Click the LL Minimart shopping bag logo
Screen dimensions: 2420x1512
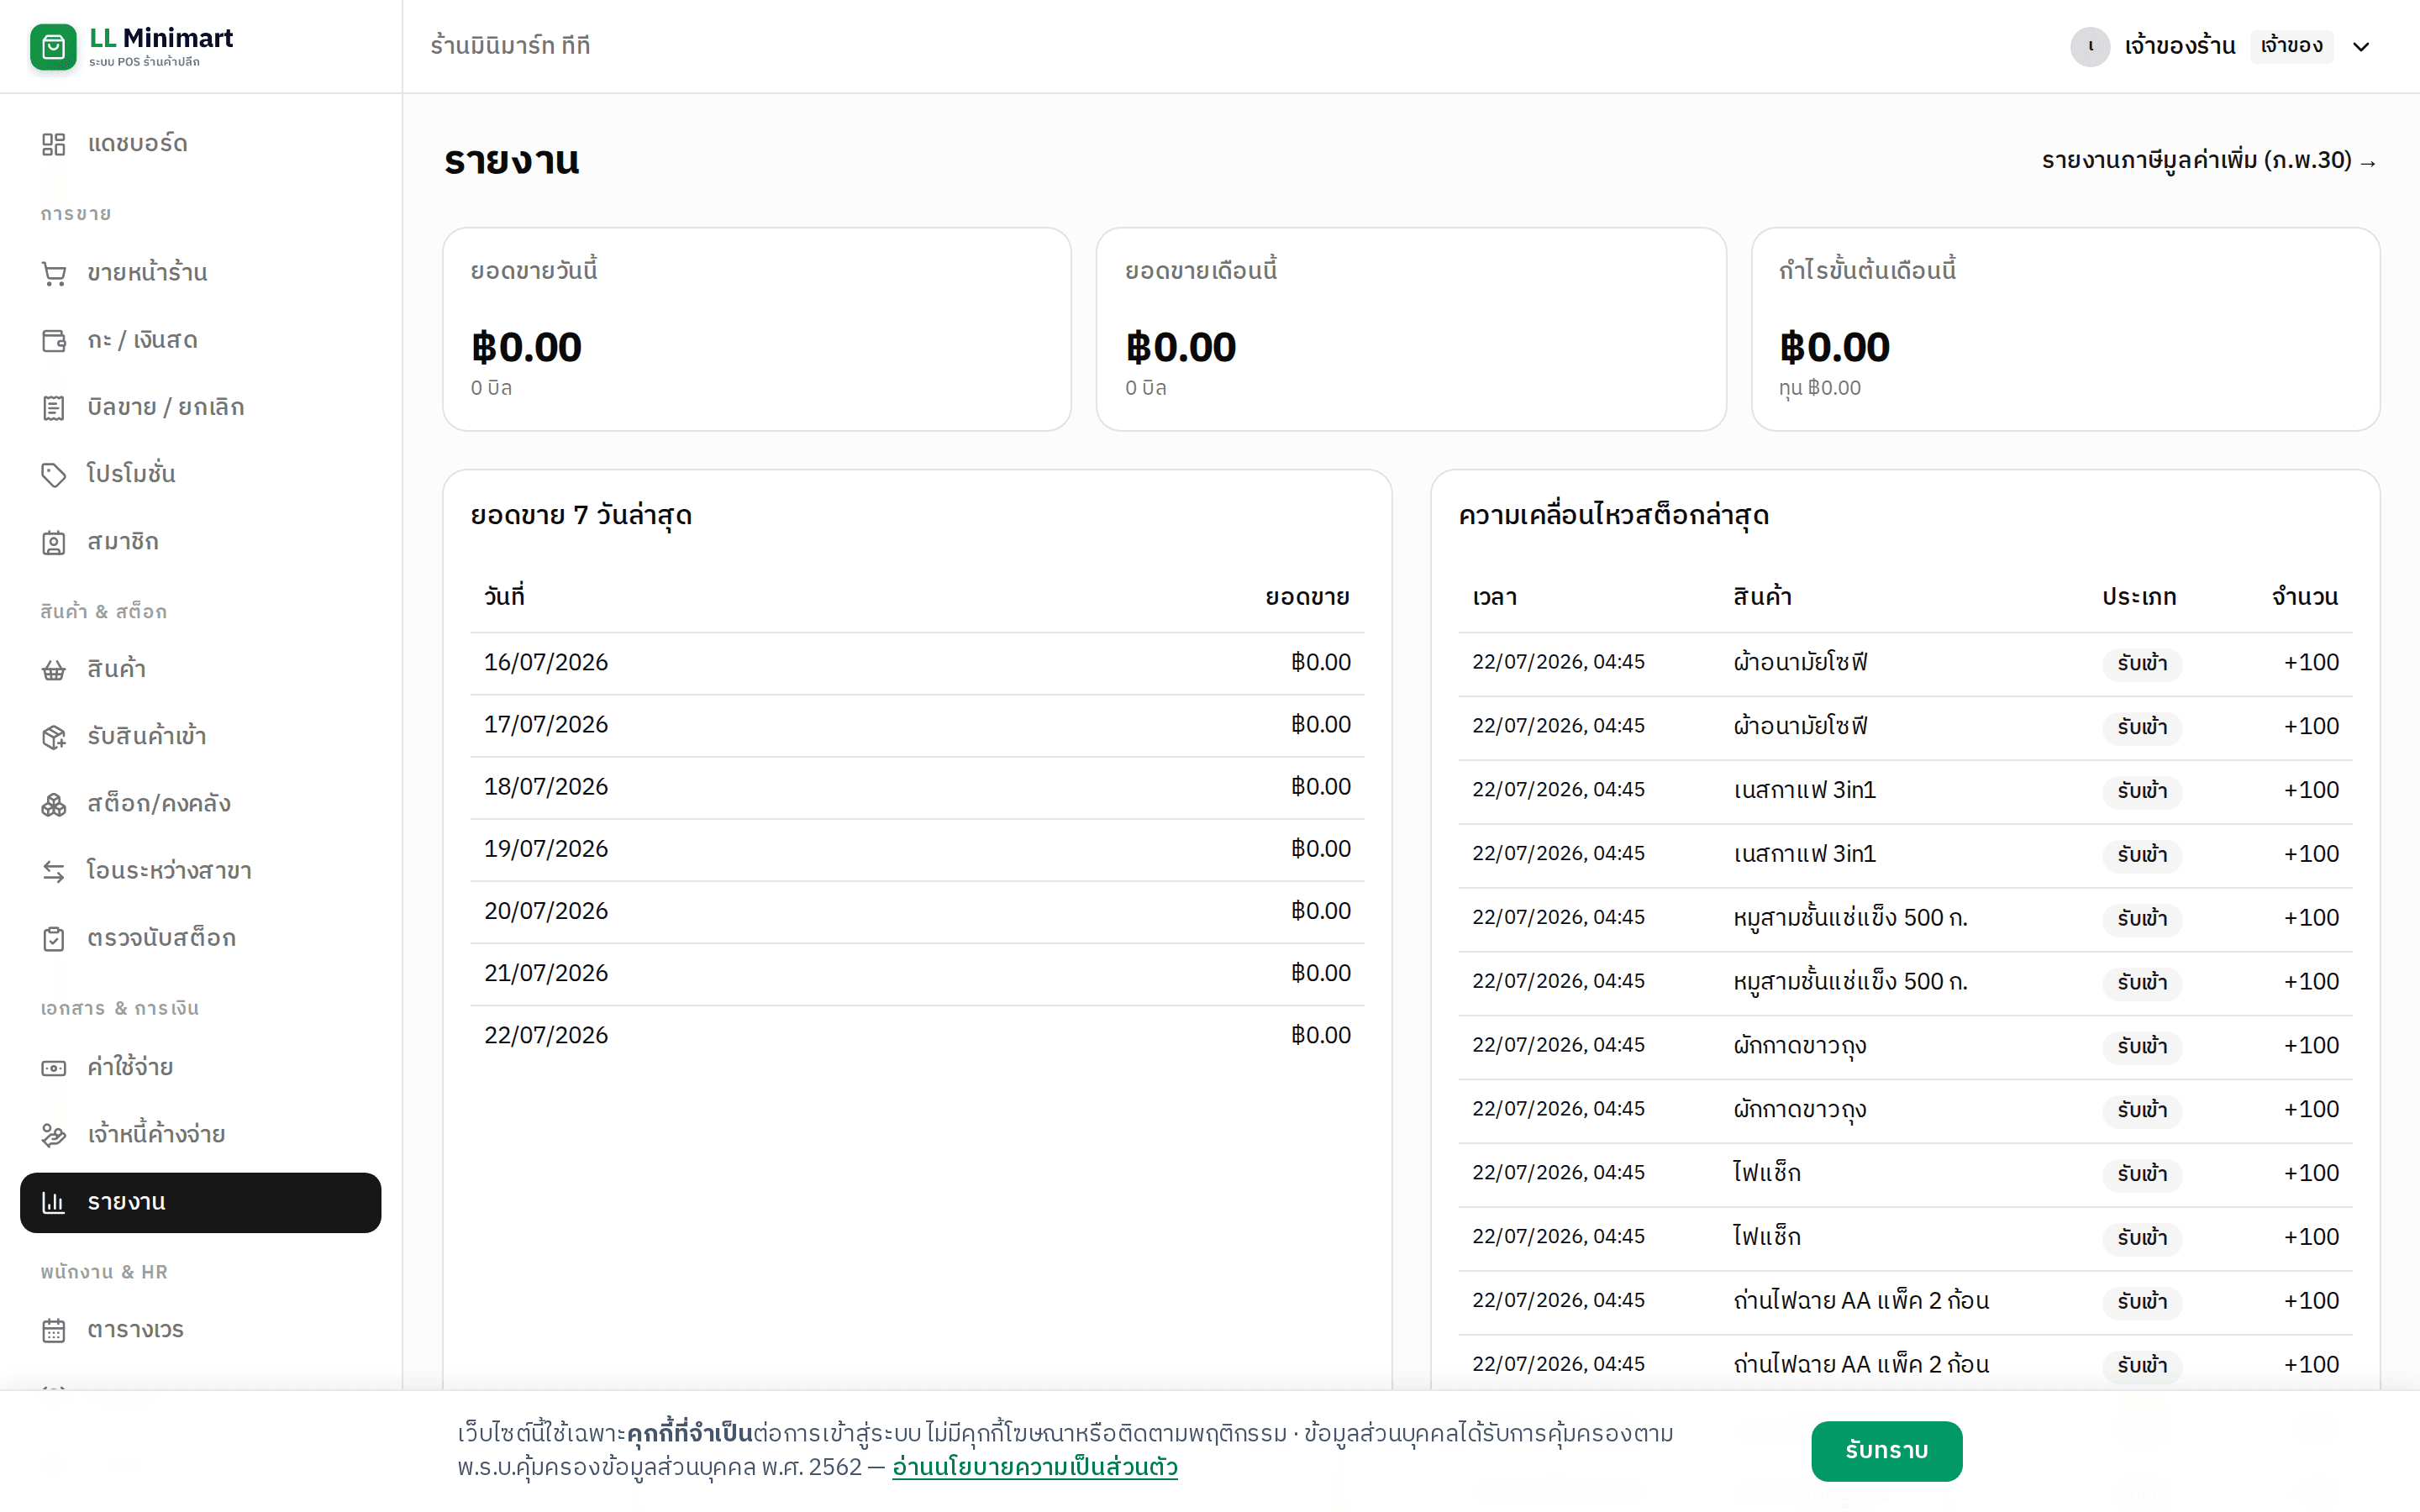[x=53, y=47]
